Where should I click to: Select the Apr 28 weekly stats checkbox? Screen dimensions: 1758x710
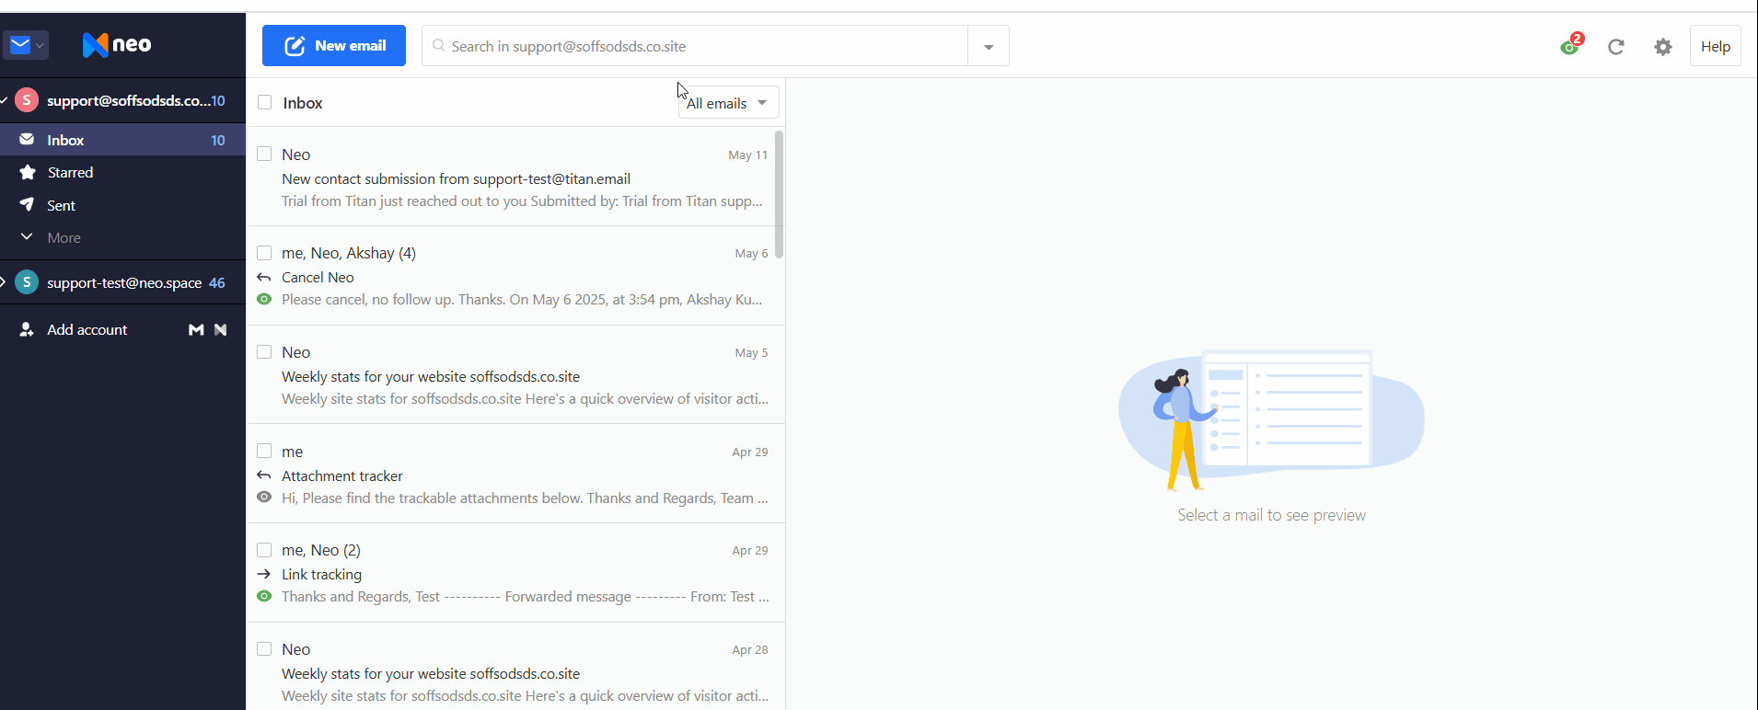264,649
